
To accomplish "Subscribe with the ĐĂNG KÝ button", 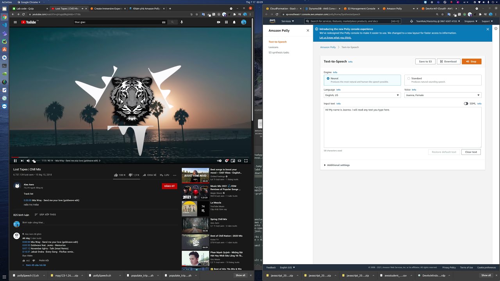I will (170, 186).
